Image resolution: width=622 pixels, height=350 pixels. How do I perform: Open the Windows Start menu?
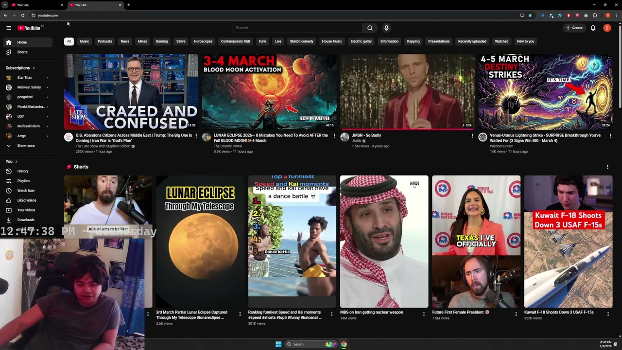click(278, 344)
